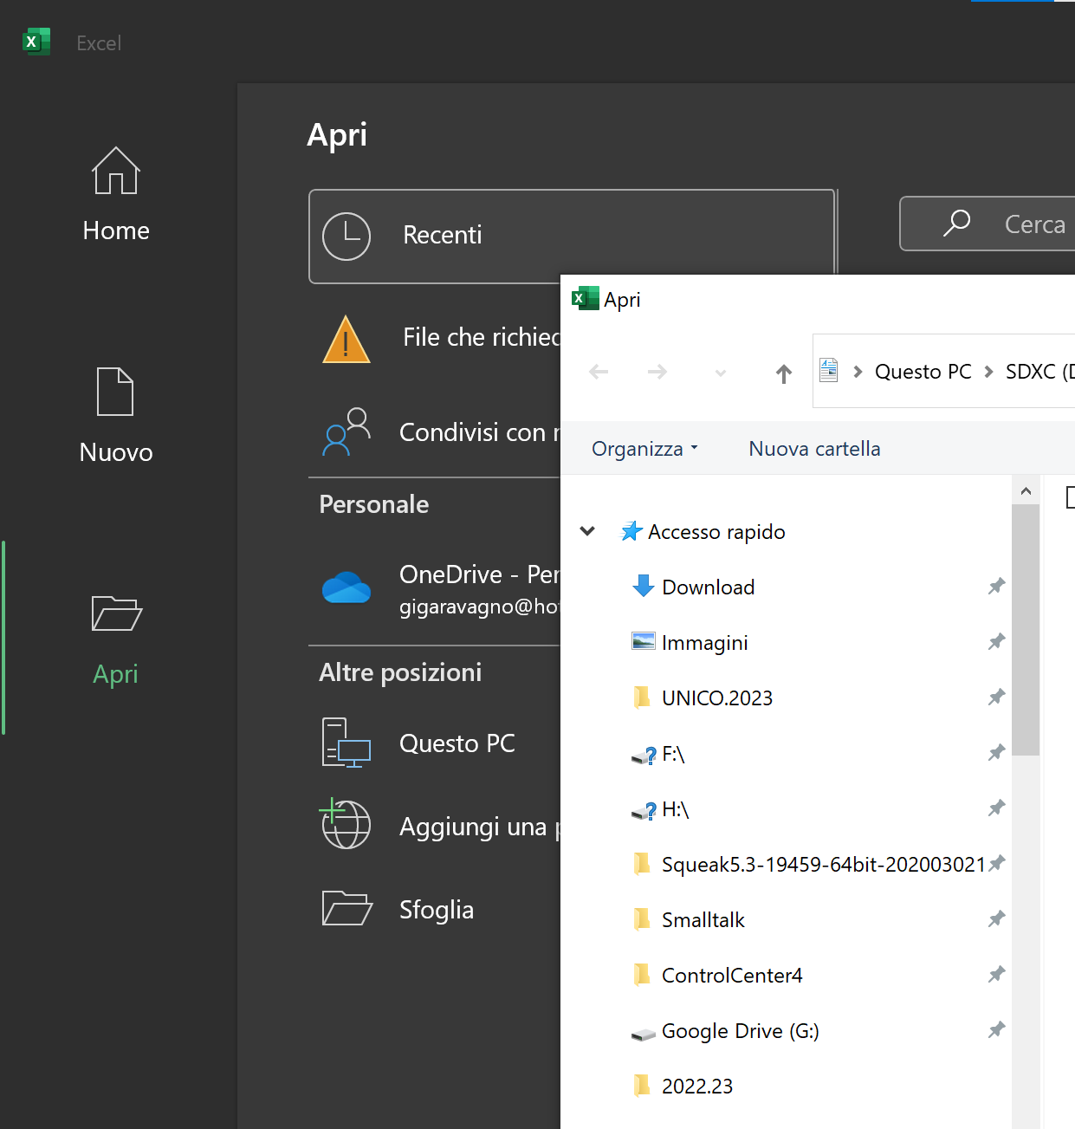Click the pin icon beside Squeak5.3 folder
Viewport: 1075px width, 1129px height.
pyautogui.click(x=996, y=864)
